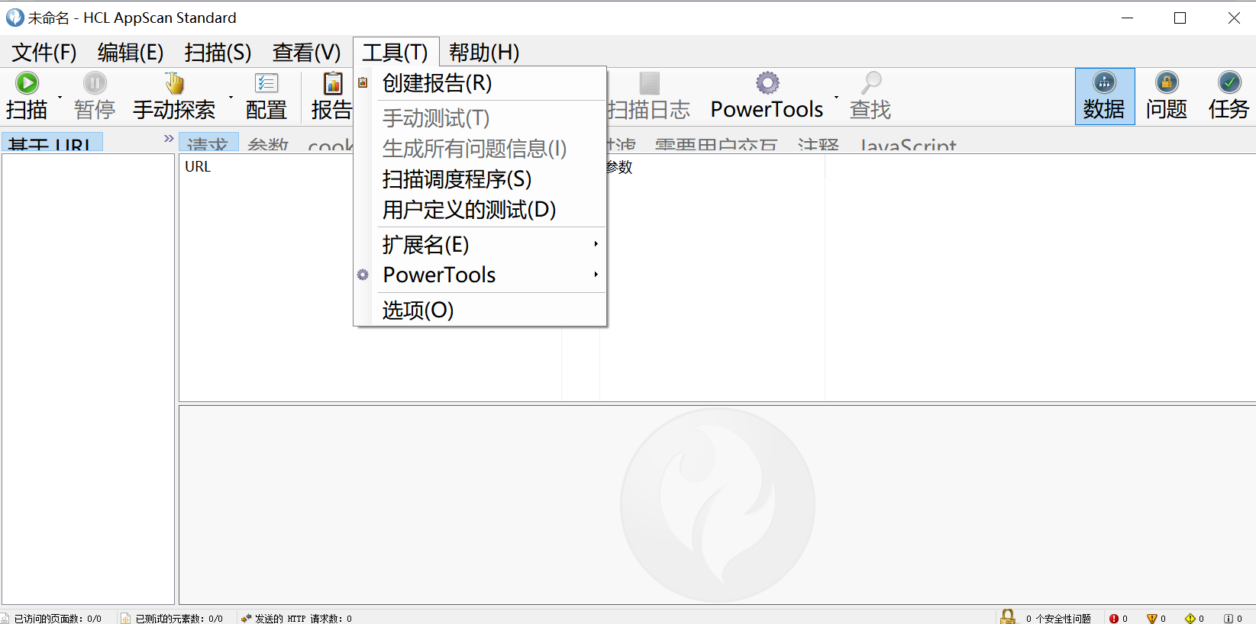Click the AppScan logo in title bar
Screen dimensions: 1256x624
pyautogui.click(x=15, y=17)
